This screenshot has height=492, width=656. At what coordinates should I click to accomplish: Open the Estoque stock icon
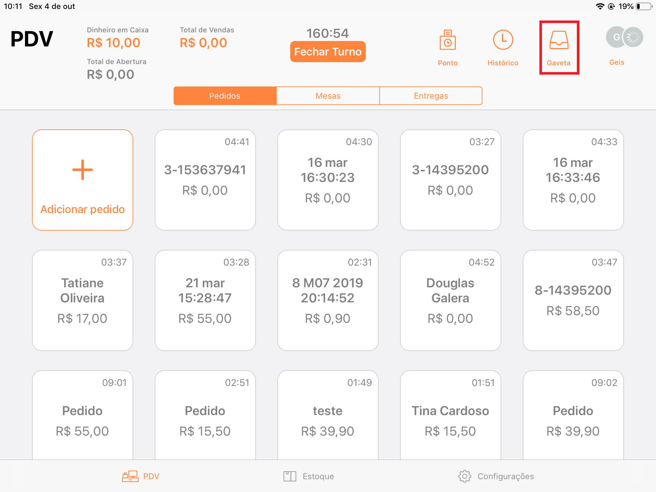pos(290,476)
